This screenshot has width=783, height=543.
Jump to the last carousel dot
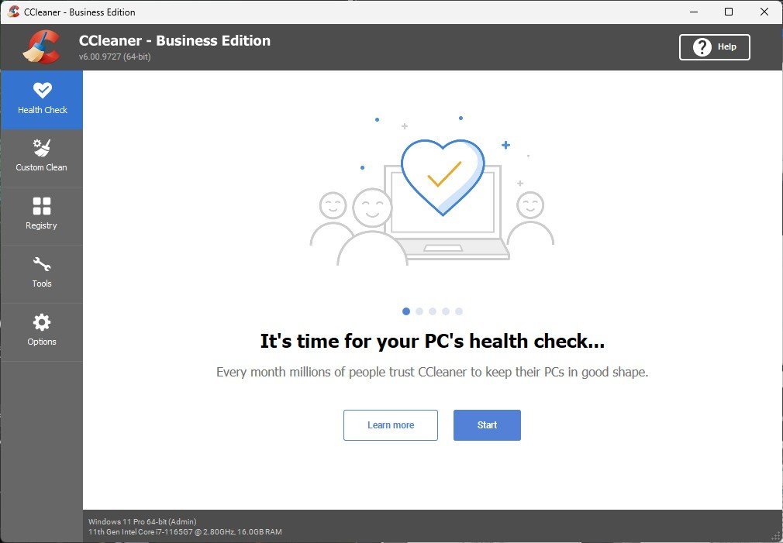459,311
